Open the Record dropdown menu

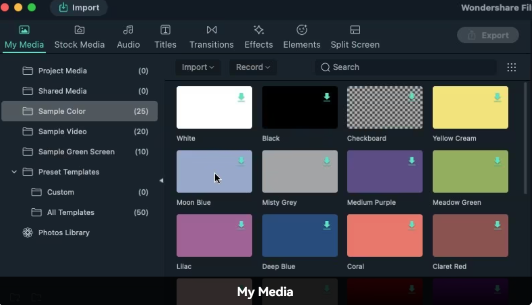tap(253, 67)
